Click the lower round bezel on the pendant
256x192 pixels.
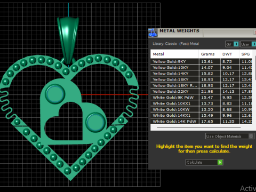click(95, 122)
